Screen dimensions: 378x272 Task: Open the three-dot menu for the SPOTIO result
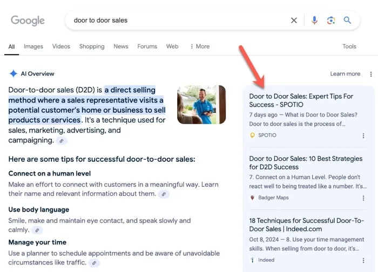tap(363, 136)
